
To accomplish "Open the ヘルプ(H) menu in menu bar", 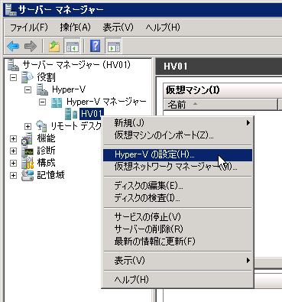I will (163, 28).
